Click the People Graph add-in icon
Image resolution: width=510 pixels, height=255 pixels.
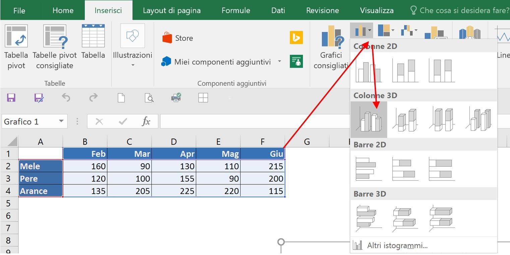296,61
